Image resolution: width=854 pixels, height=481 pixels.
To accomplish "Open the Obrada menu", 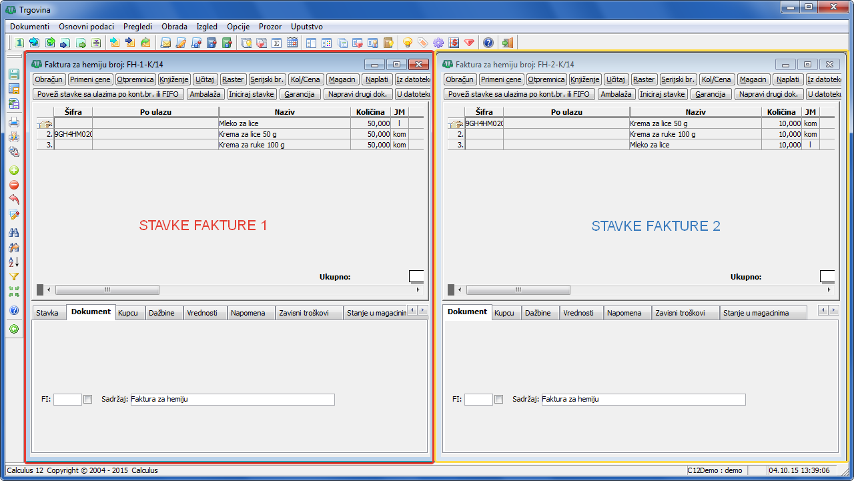I will (x=174, y=27).
